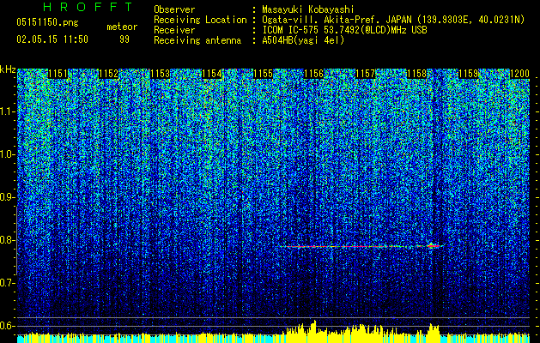Click the 1152 time marker
Image resolution: width=540 pixels, height=343 pixels.
click(108, 74)
